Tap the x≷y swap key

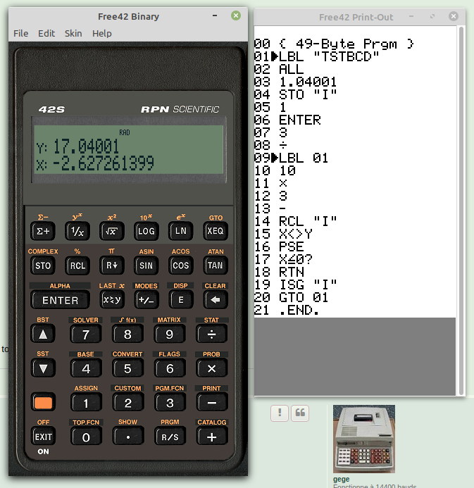coord(112,300)
